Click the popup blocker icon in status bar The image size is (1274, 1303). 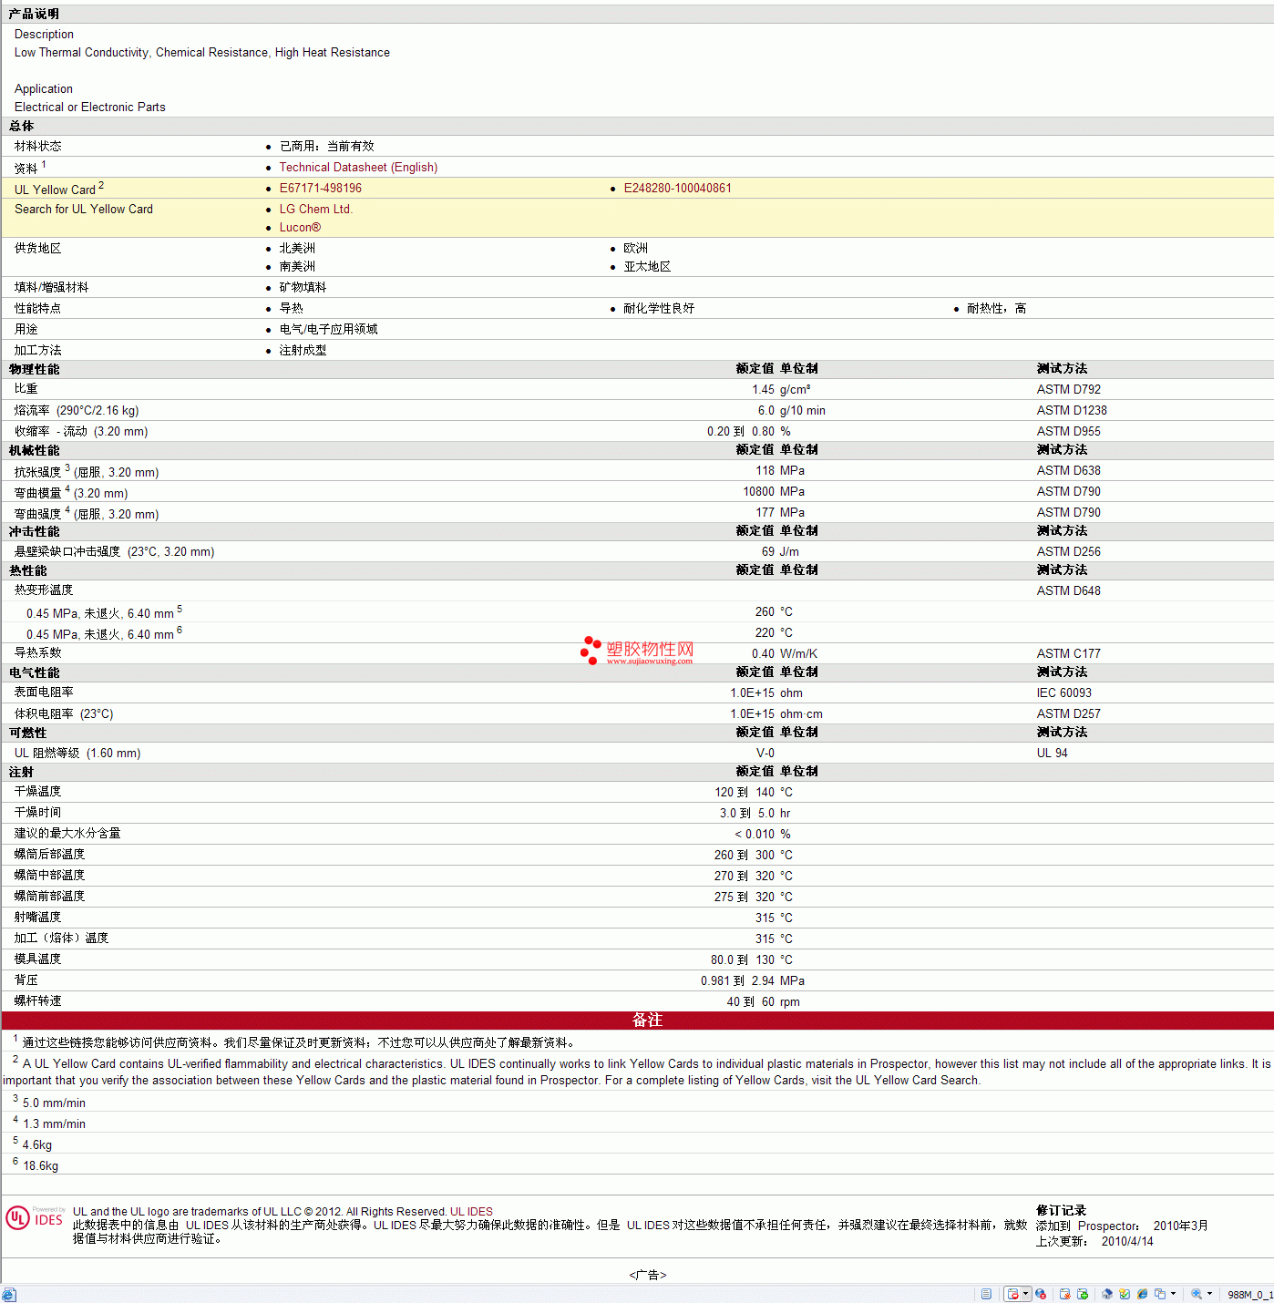coord(1012,1294)
